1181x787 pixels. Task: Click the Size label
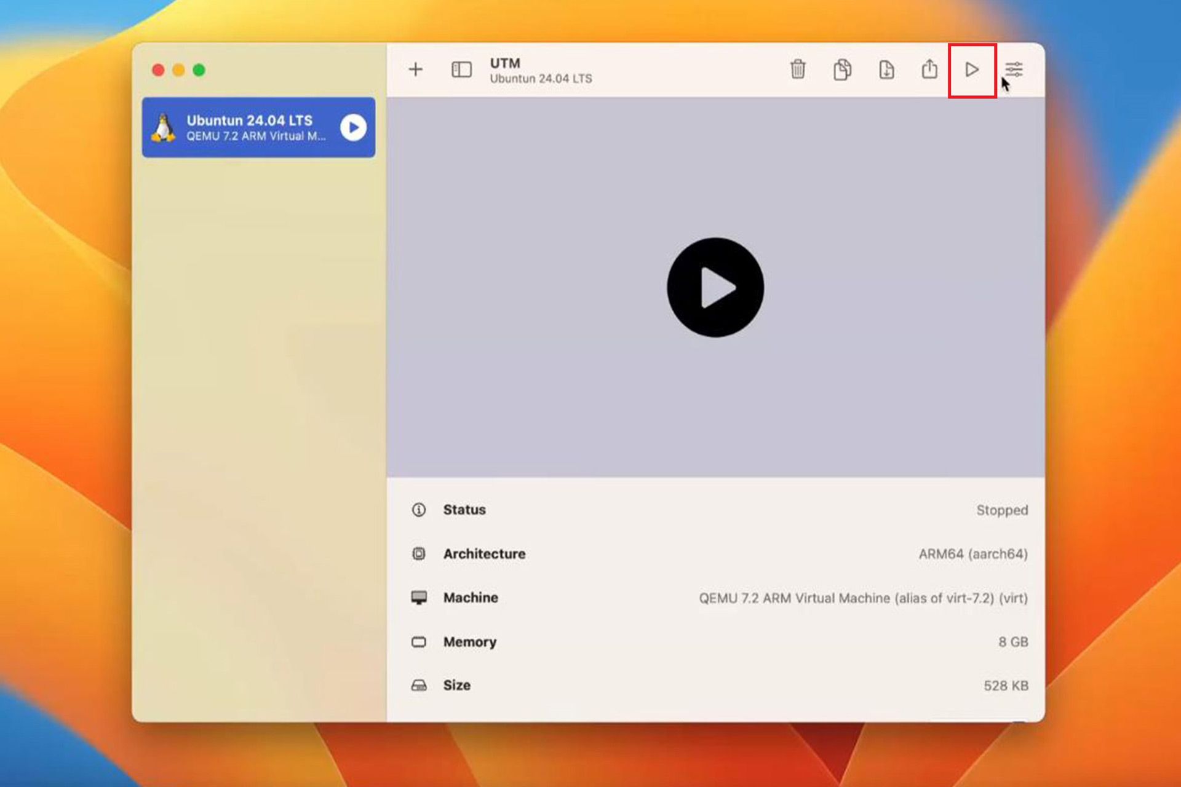point(457,686)
